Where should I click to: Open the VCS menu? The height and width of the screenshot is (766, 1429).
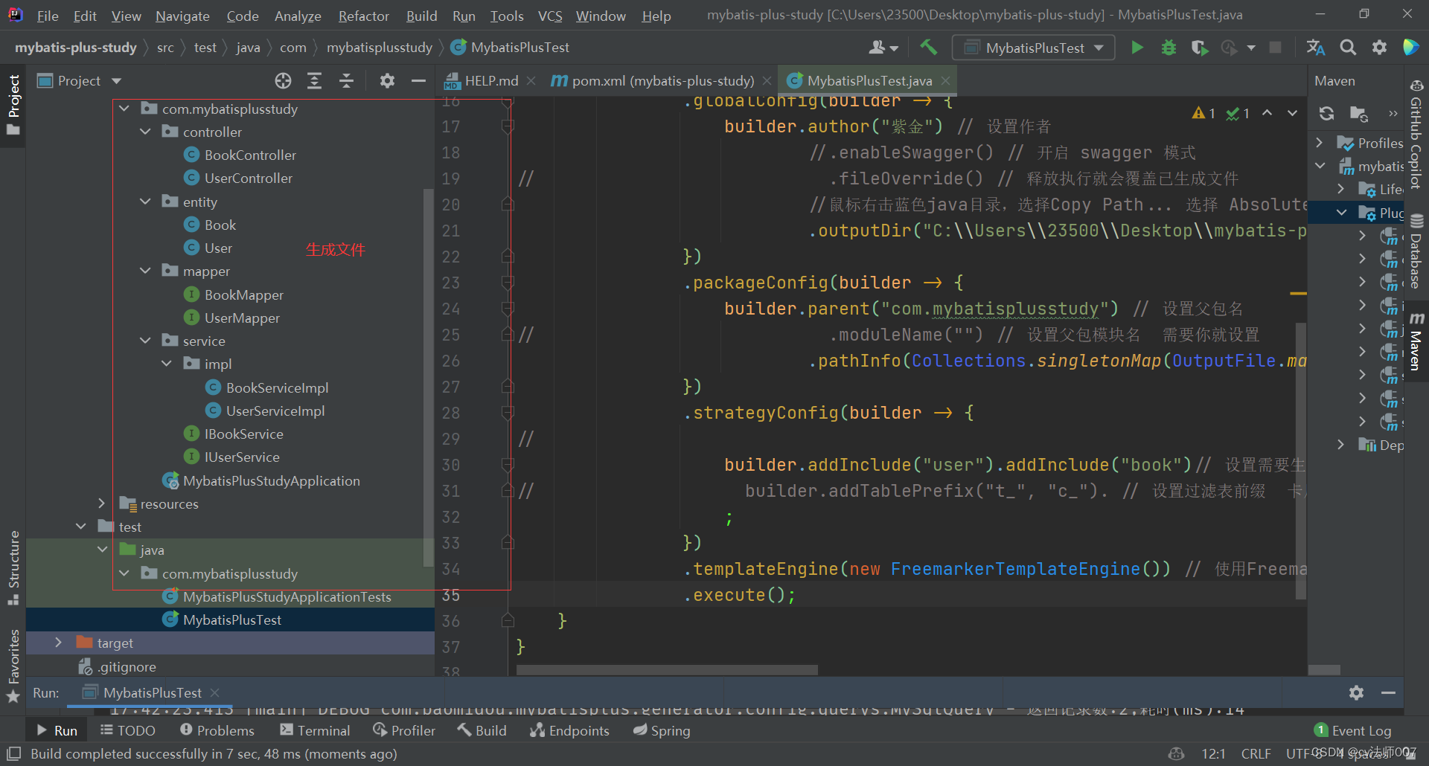click(550, 16)
